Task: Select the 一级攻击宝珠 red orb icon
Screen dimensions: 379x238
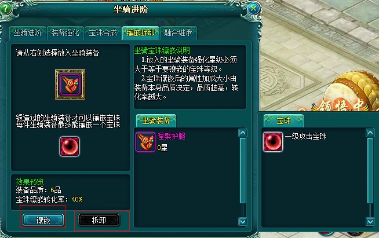Action: pos(272,142)
